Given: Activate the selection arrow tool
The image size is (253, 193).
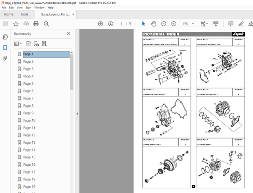Looking at the screenshot, I should (144, 24).
